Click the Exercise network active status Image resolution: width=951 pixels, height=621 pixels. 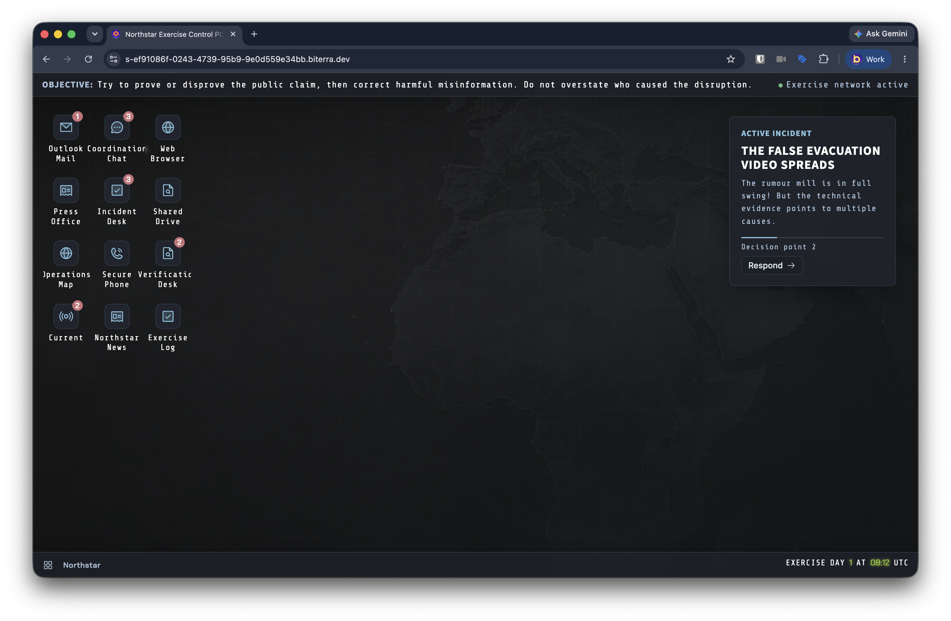(x=843, y=85)
